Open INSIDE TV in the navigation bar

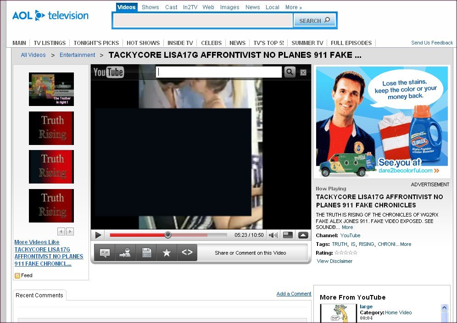pos(180,43)
